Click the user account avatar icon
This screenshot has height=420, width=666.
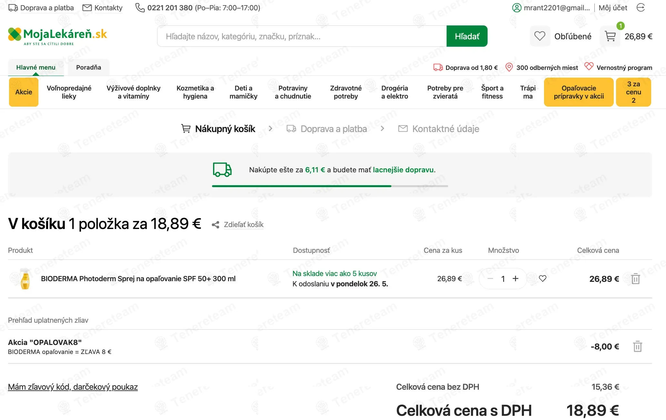(x=517, y=8)
